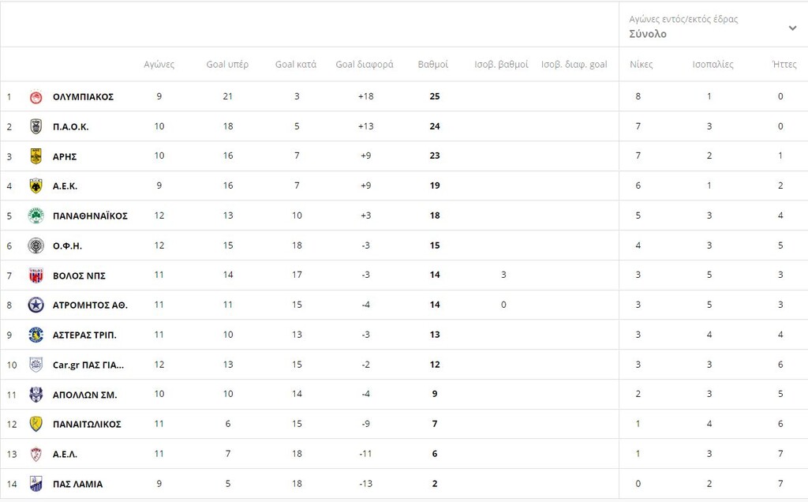Open the ΟΛΥΜΠΙΑΚΟΣ team link
This screenshot has width=808, height=502.
pos(83,97)
